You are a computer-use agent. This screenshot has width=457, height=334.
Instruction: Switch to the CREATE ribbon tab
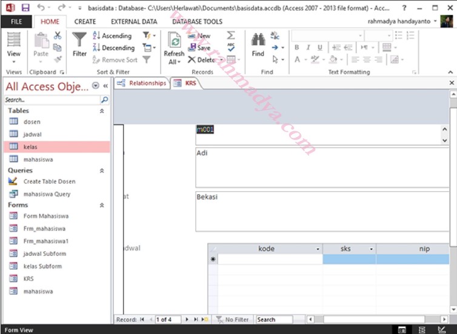click(x=85, y=21)
